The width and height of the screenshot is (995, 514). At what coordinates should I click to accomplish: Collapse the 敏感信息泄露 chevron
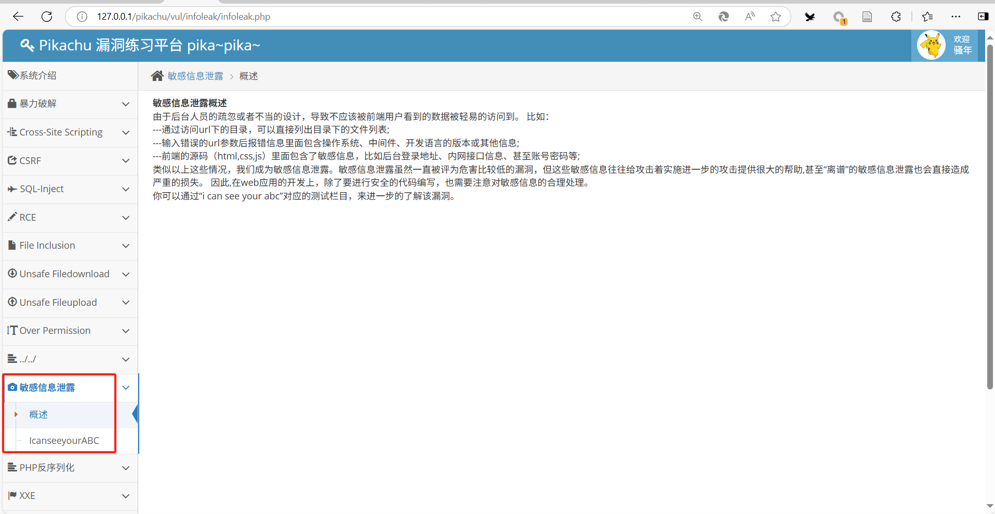click(126, 387)
